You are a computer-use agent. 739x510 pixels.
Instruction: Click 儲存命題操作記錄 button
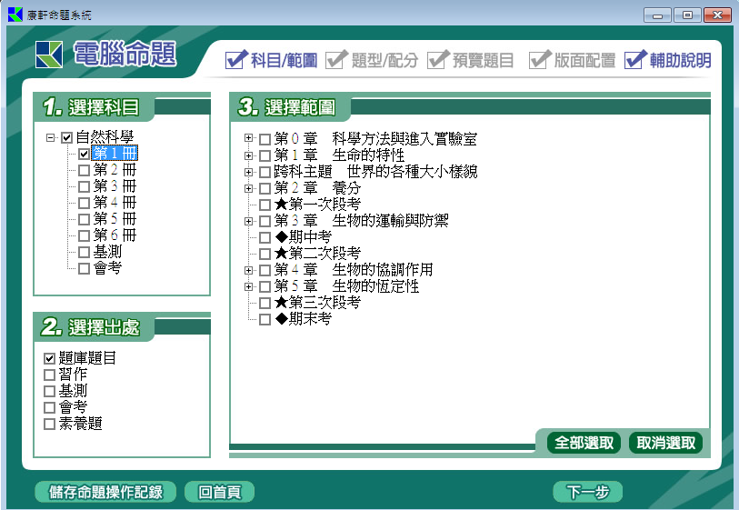pos(105,492)
